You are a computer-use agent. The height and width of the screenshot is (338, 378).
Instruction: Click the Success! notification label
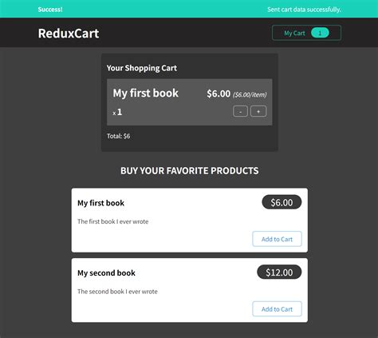click(50, 10)
